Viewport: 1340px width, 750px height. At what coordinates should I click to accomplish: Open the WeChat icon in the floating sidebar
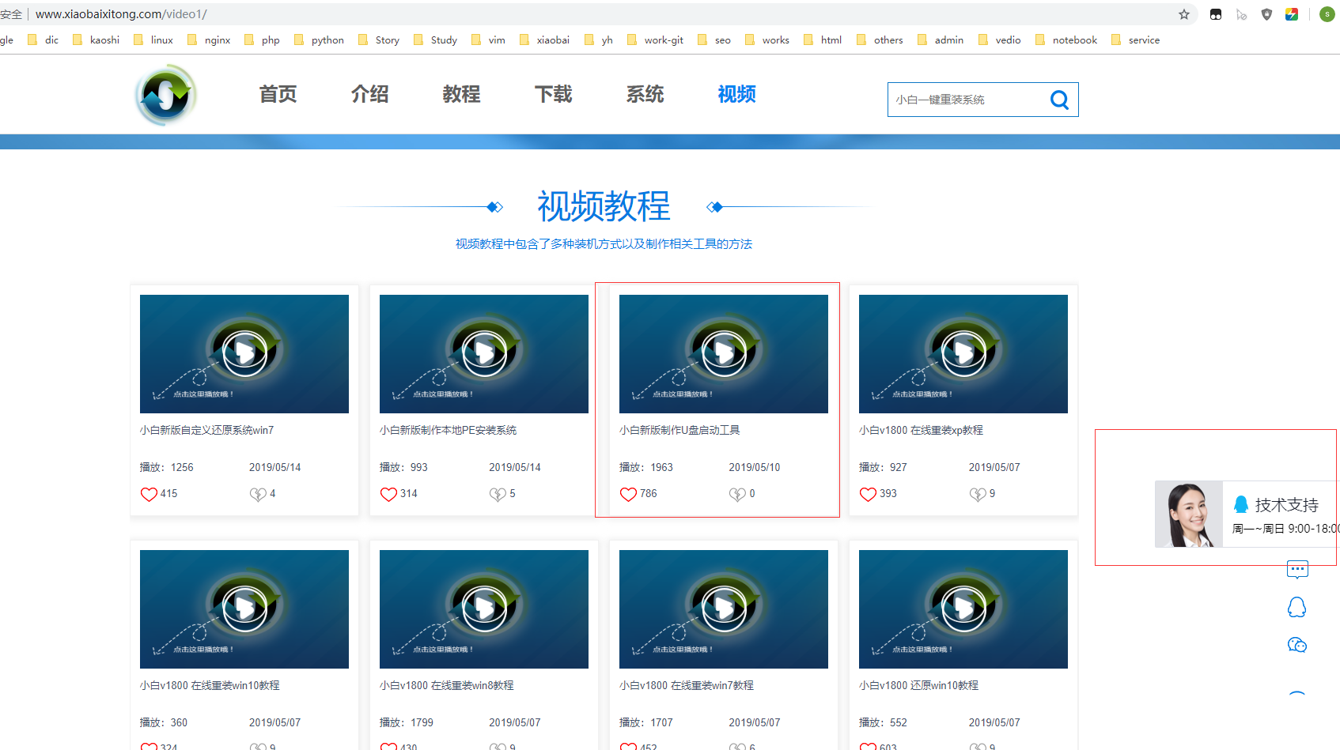click(x=1296, y=645)
